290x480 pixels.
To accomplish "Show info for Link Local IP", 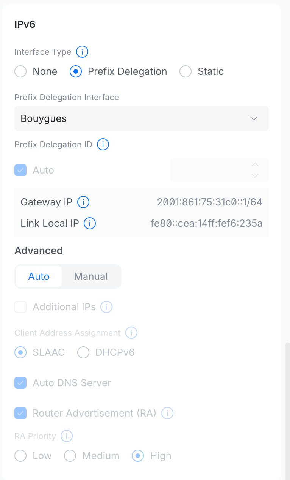I will pos(90,223).
